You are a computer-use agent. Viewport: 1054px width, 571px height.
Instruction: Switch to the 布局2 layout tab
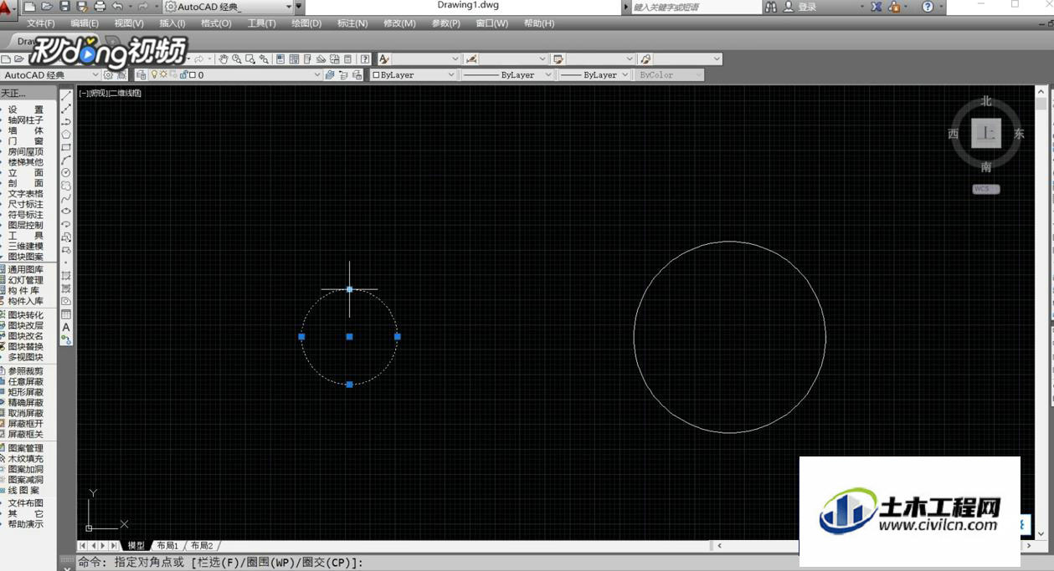202,546
